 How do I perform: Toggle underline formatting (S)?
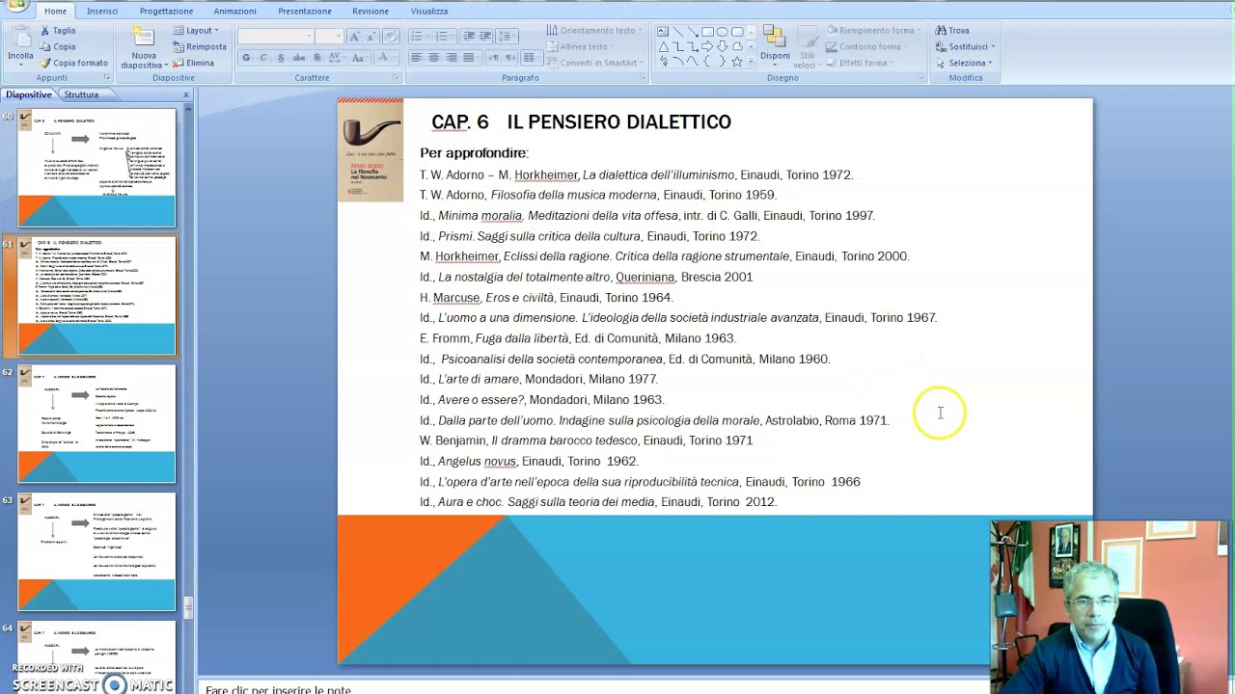pyautogui.click(x=281, y=58)
